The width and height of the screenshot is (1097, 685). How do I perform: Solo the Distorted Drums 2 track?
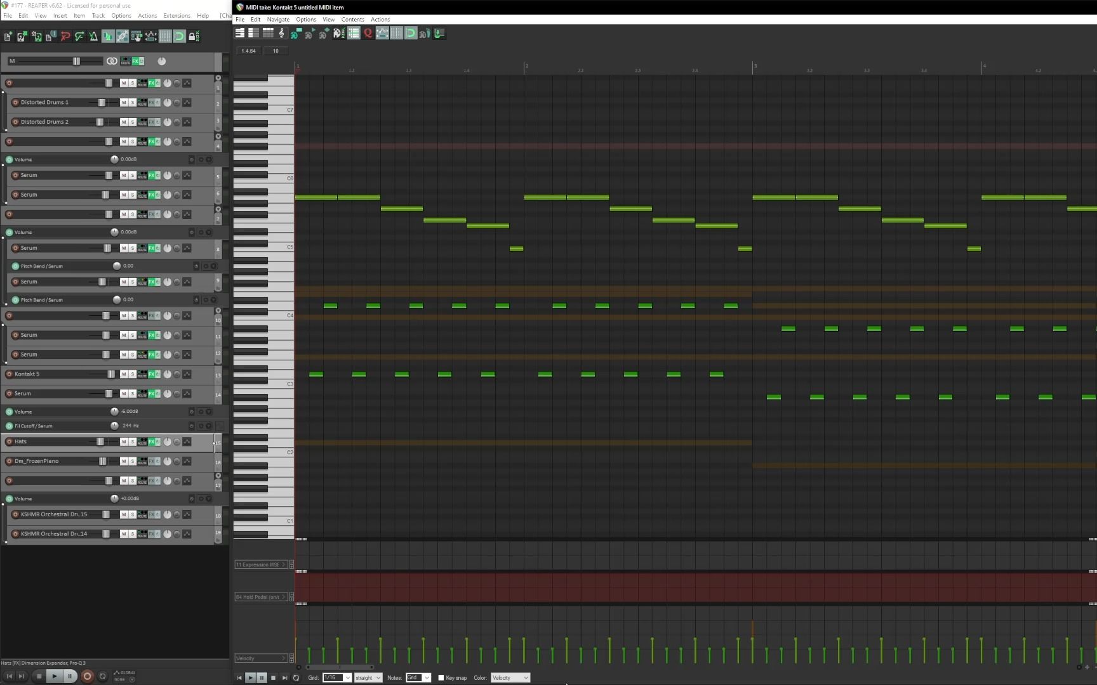pos(132,122)
